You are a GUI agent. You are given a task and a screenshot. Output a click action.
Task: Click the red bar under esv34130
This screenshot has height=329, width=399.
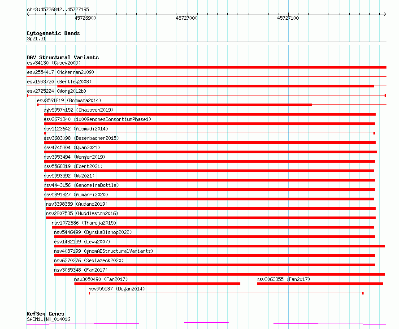click(x=206, y=67)
